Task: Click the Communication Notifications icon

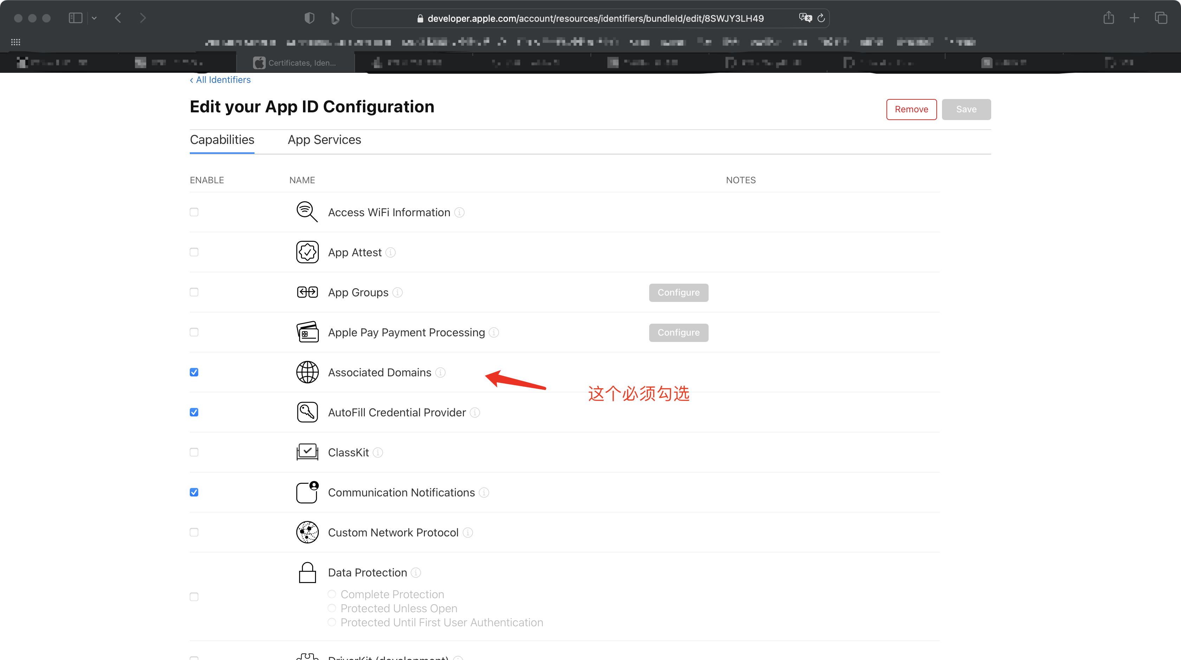Action: (x=307, y=492)
